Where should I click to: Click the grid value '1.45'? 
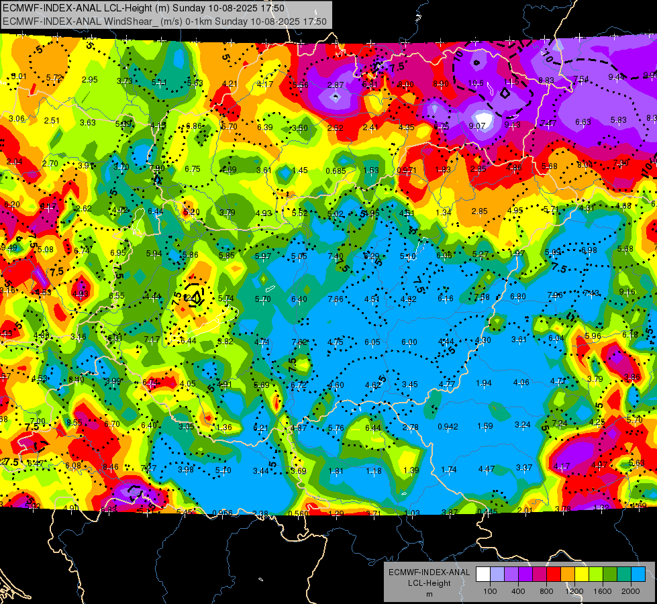pyautogui.click(x=299, y=170)
